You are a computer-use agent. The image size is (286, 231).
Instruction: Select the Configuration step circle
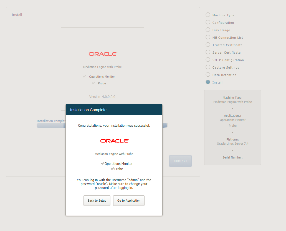click(208, 22)
